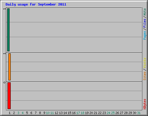Click the Visits legend label
This screenshot has height=116, width=148.
point(145,63)
